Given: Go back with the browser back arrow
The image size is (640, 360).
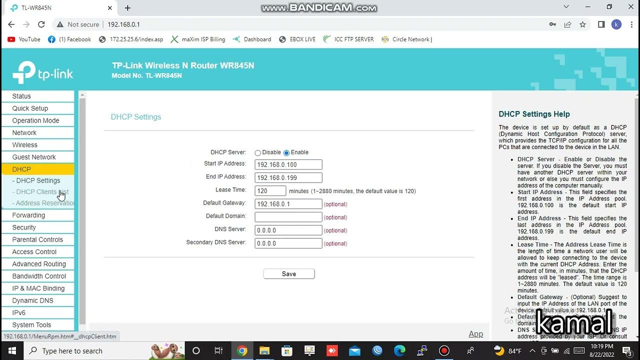Looking at the screenshot, I should coord(11,24).
